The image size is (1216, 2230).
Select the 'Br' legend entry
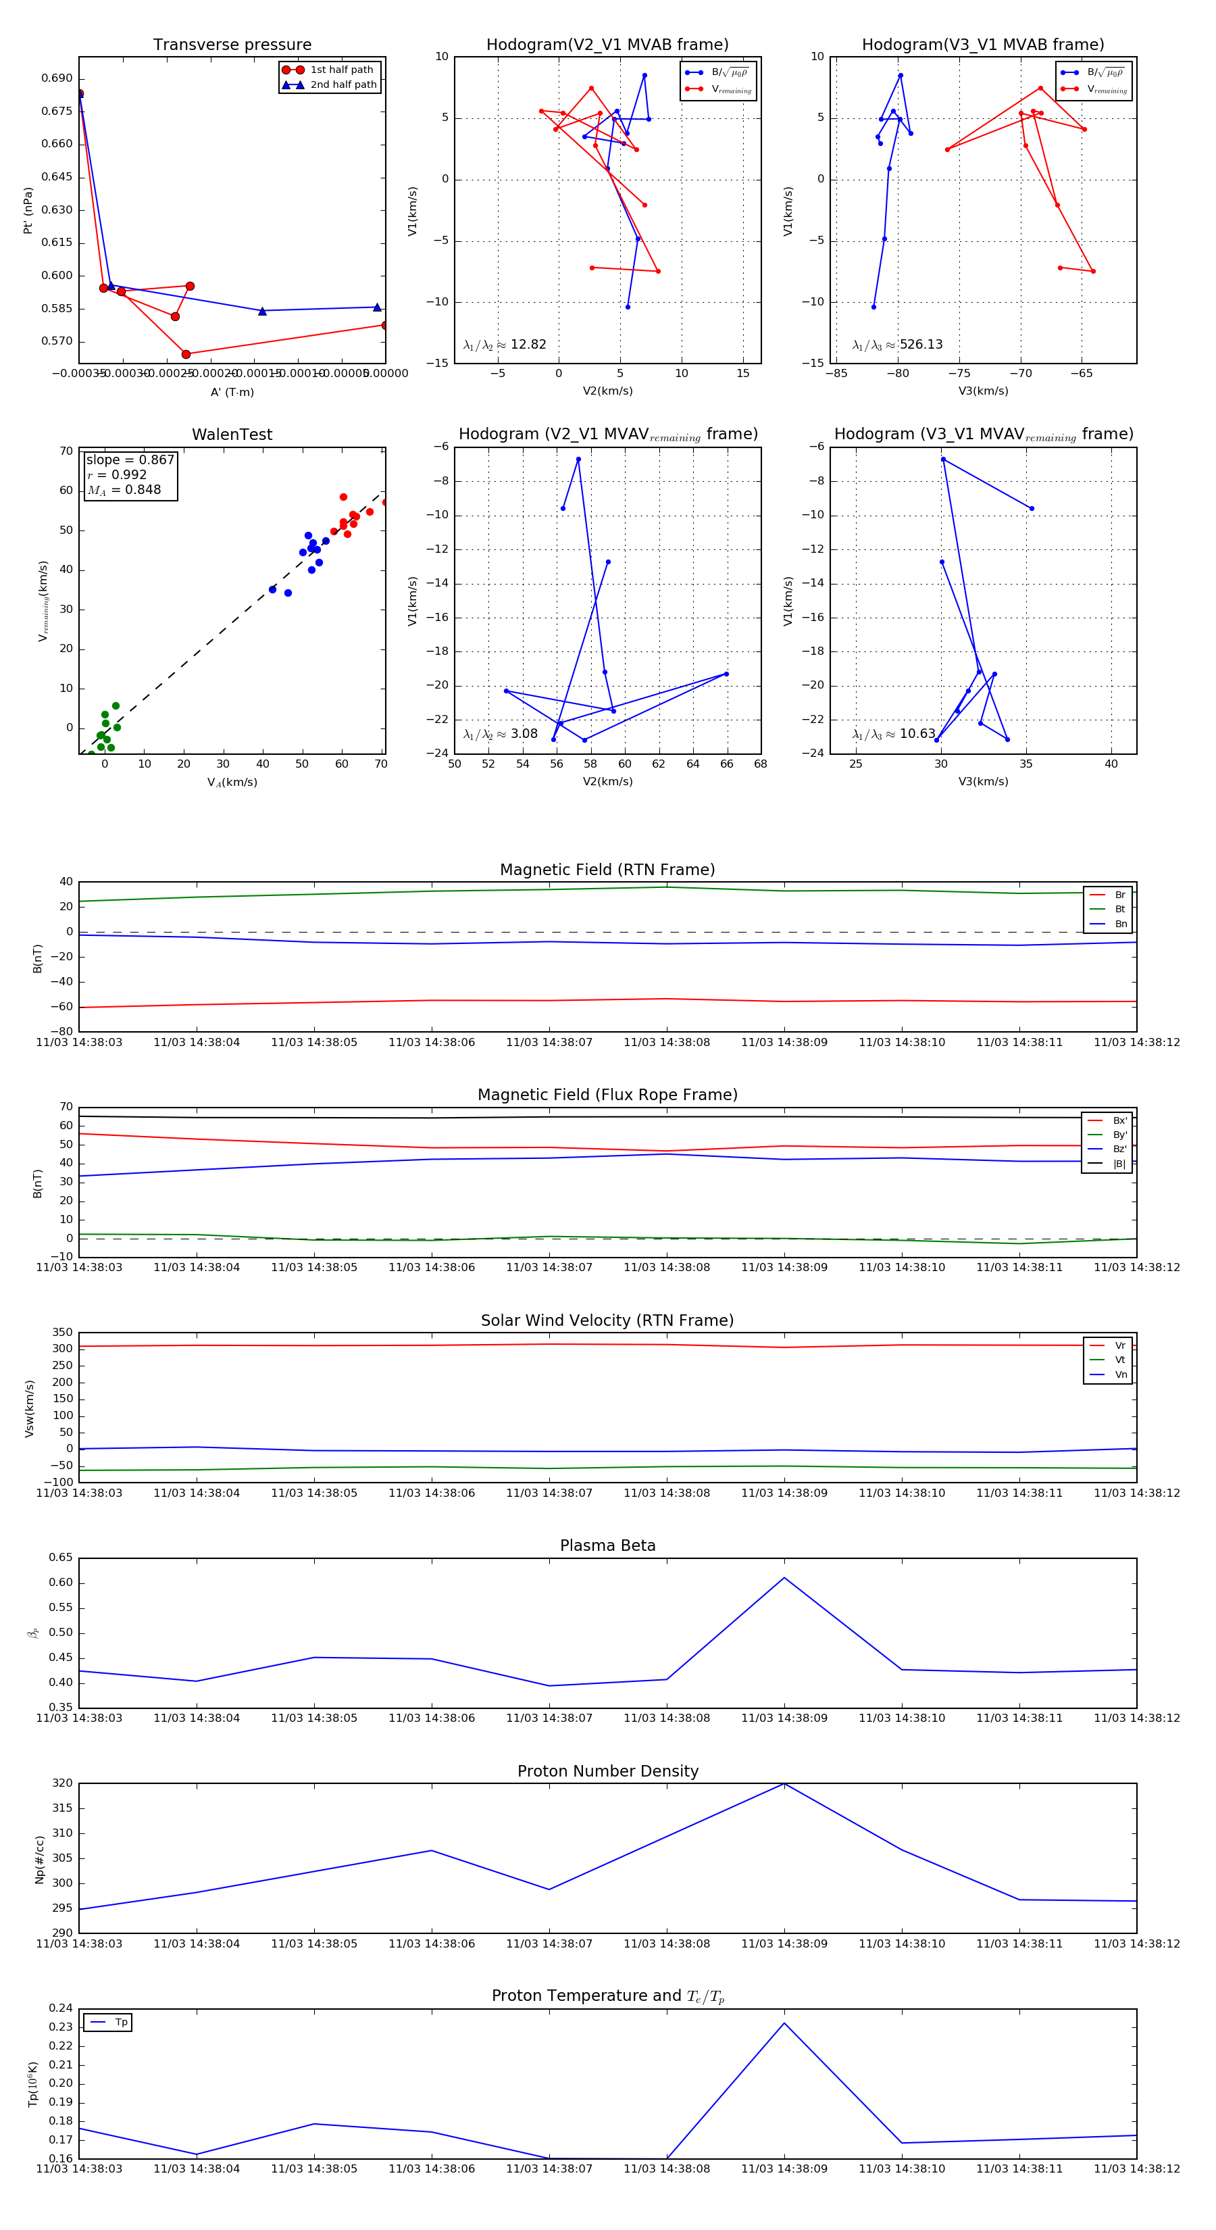click(x=1108, y=895)
